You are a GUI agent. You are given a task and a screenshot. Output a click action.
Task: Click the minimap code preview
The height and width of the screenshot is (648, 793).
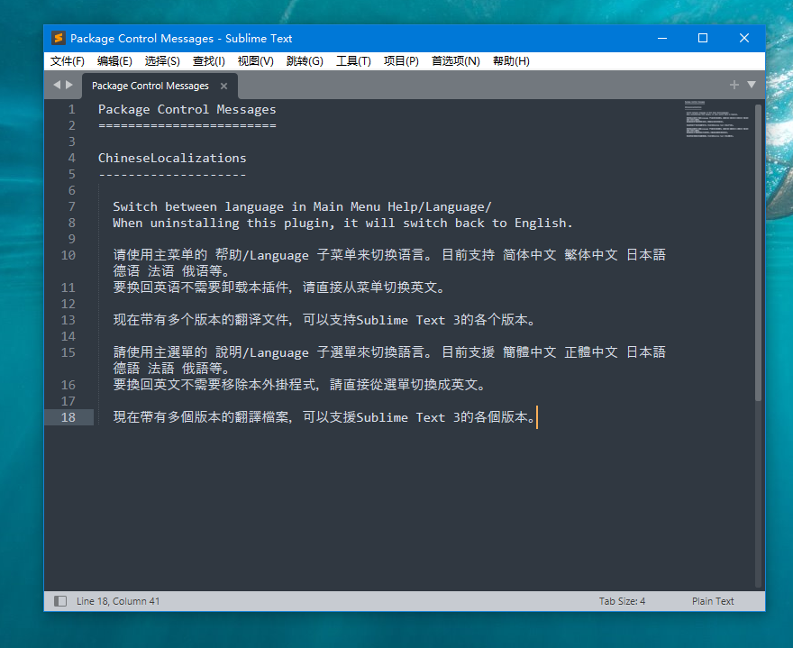[x=717, y=119]
